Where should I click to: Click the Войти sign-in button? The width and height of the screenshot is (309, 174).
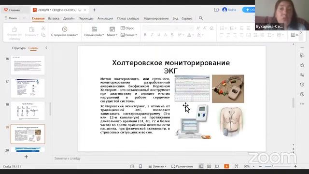point(229,10)
